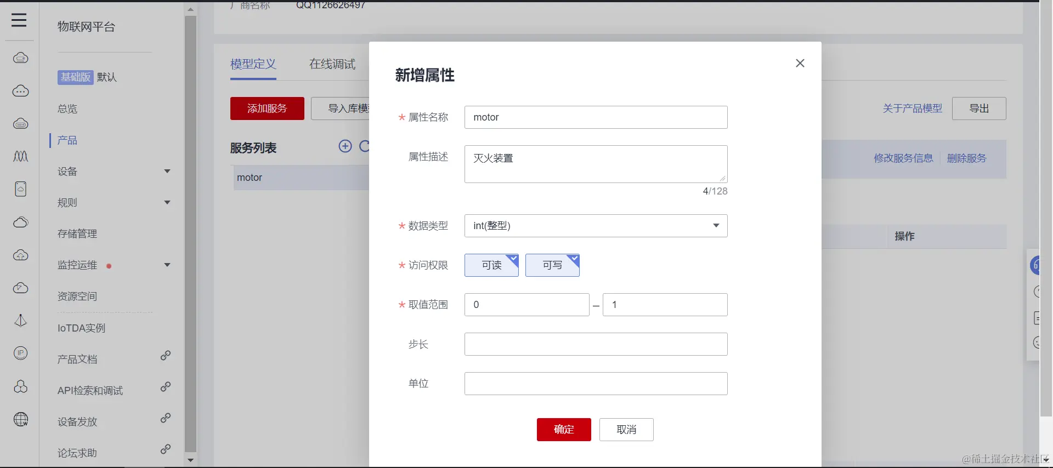Focus the 属性描述 text area
Image resolution: width=1053 pixels, height=468 pixels.
tap(596, 164)
